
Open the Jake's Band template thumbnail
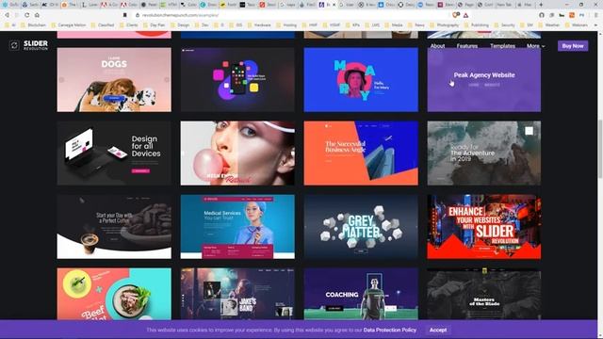coord(237,294)
